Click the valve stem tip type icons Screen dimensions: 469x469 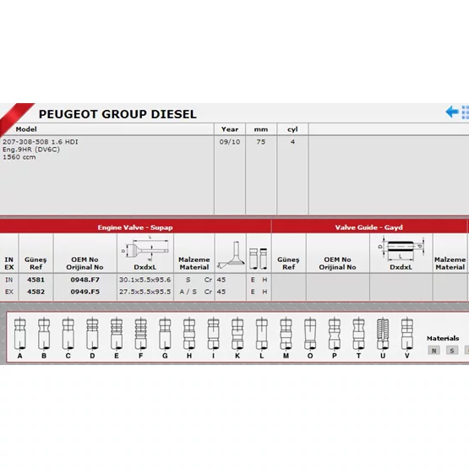click(259, 259)
